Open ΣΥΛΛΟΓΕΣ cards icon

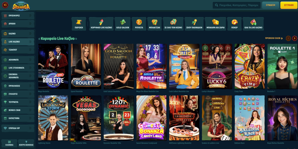5,94
